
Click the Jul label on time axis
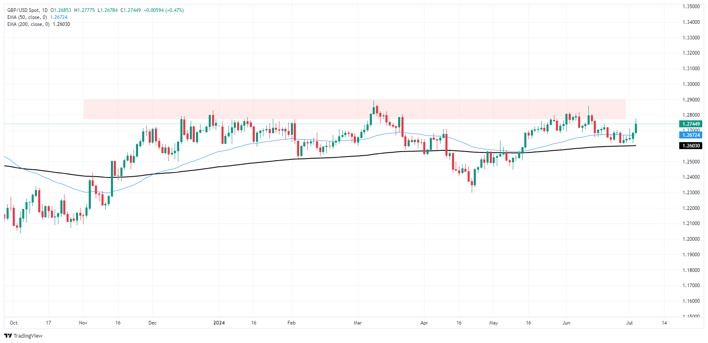[x=629, y=323]
